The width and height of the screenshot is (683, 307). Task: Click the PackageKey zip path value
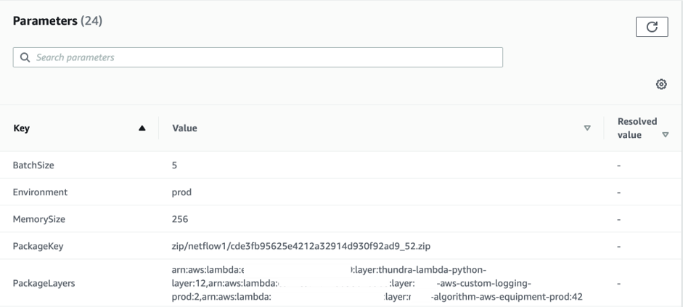coord(301,246)
